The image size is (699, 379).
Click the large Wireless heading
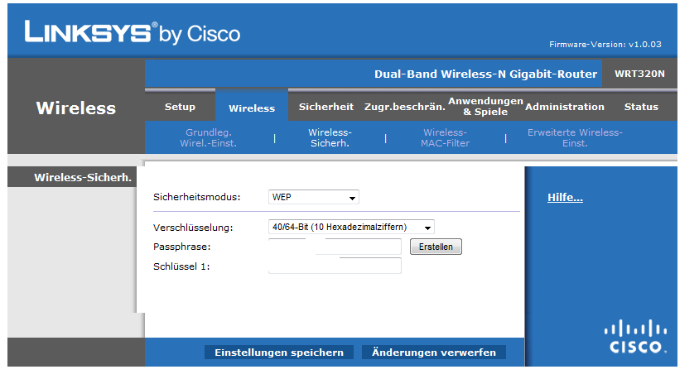(76, 108)
